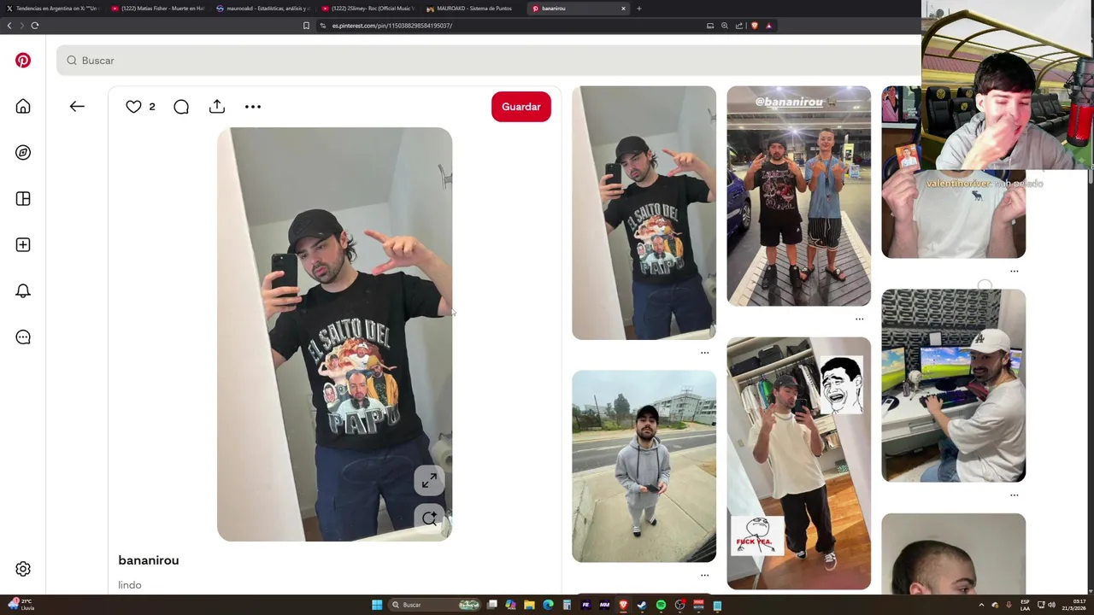This screenshot has width=1094, height=615.
Task: Reload the page with browser refresh icon
Action: (x=35, y=26)
